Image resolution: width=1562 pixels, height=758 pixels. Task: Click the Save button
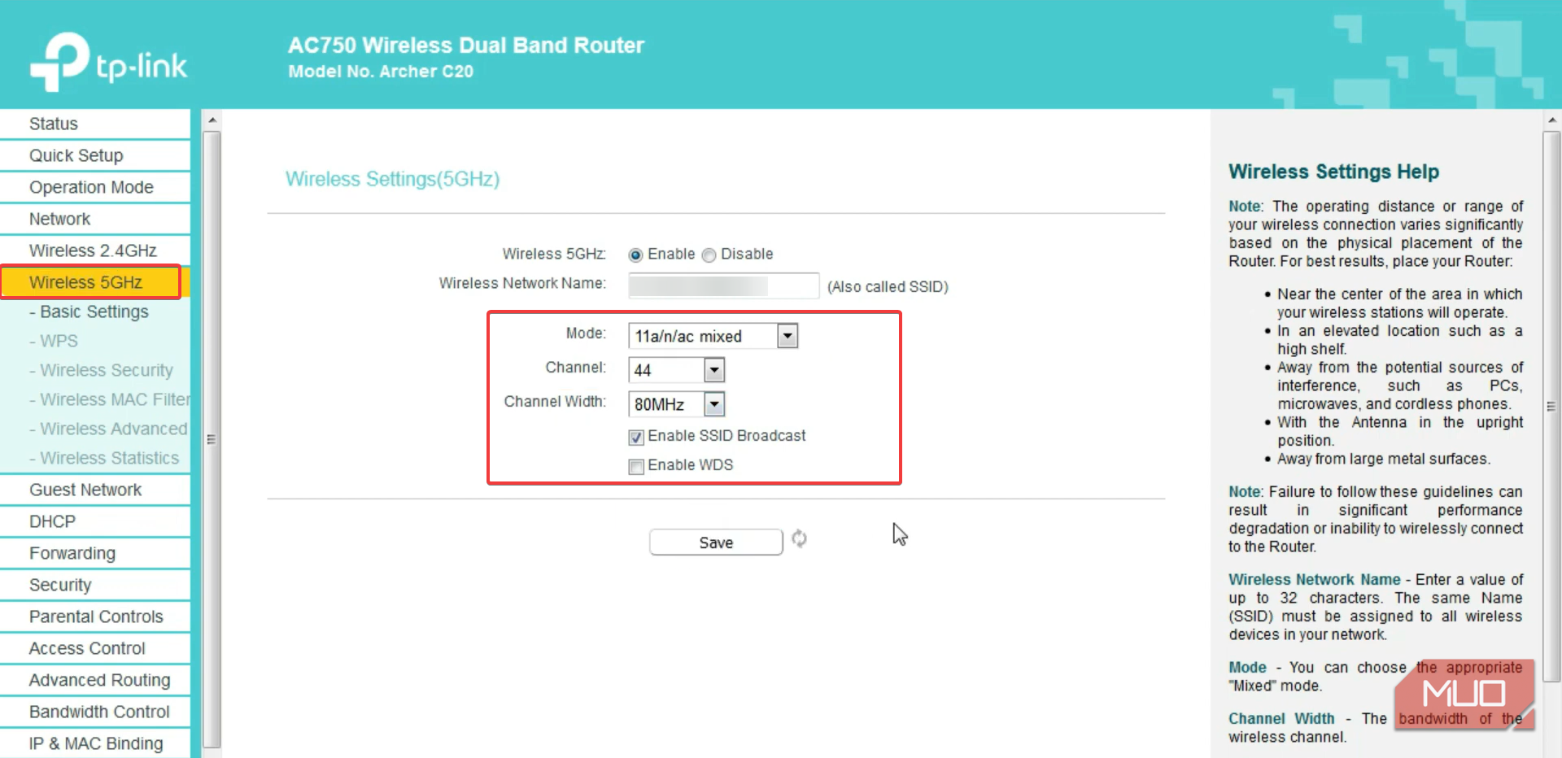click(x=716, y=542)
